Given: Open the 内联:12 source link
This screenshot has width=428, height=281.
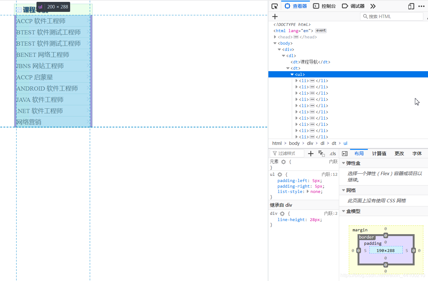Looking at the screenshot, I should pos(329,175).
